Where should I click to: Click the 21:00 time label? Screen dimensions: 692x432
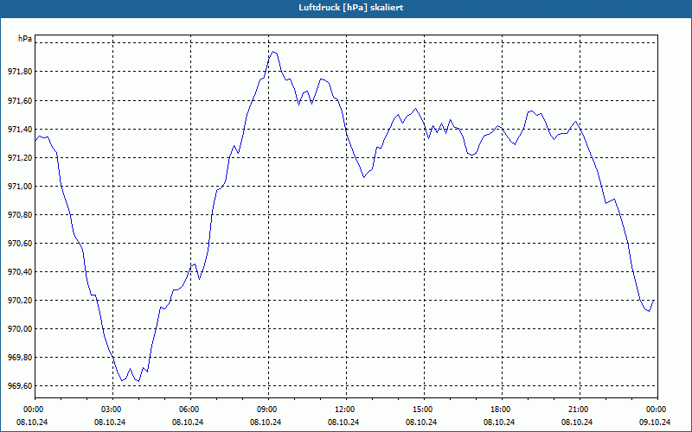[x=577, y=410]
